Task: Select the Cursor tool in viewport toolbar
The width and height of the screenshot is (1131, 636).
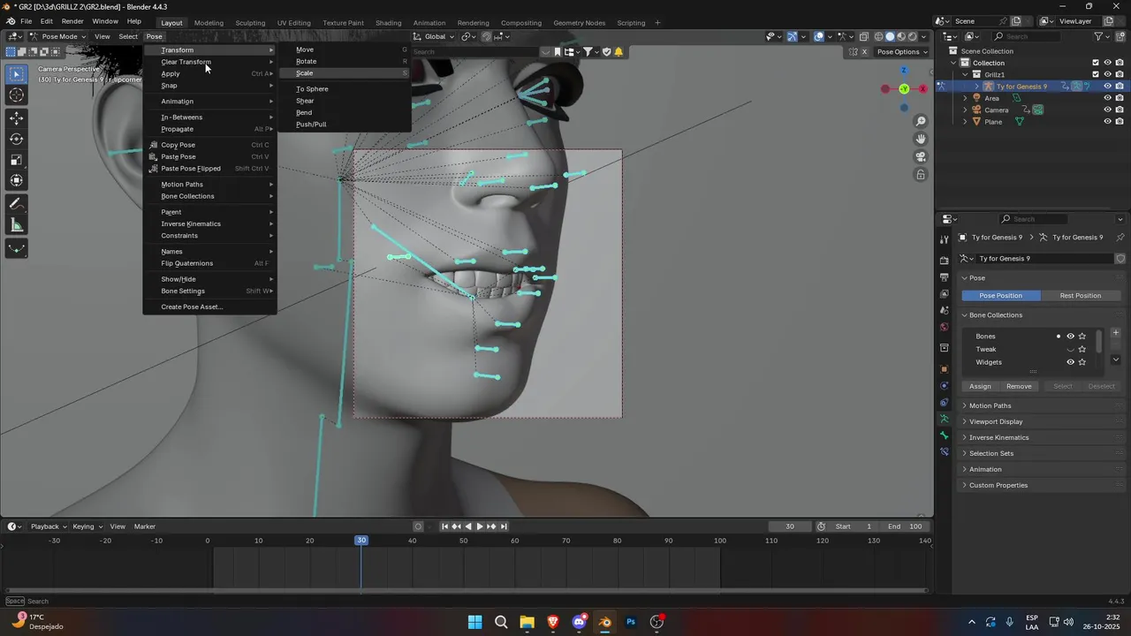Action: click(17, 95)
